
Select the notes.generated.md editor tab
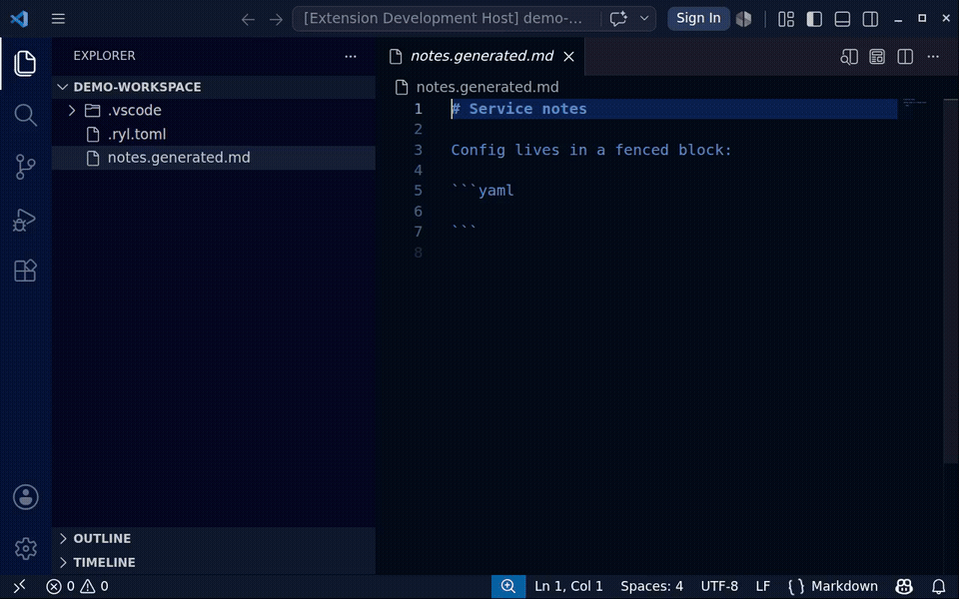click(481, 56)
